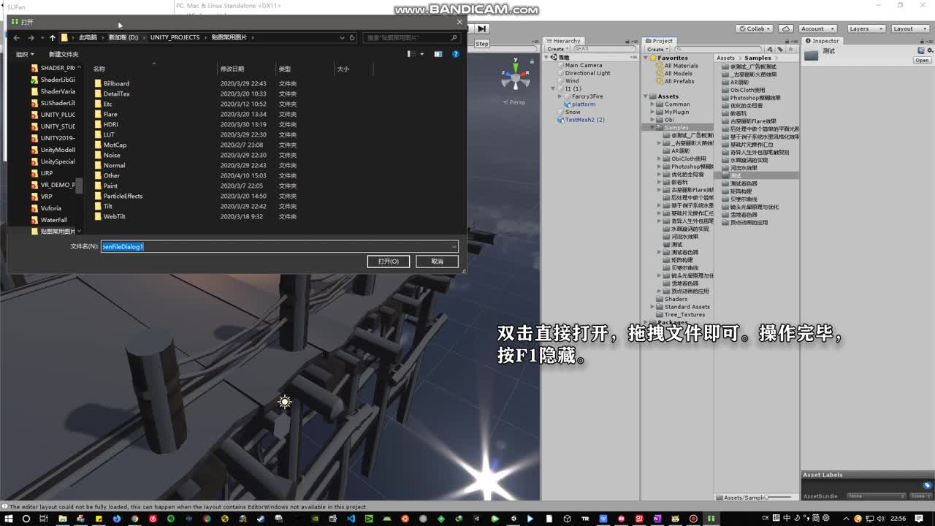Click the Windows Start button
This screenshot has height=526, width=935.
coord(8,519)
